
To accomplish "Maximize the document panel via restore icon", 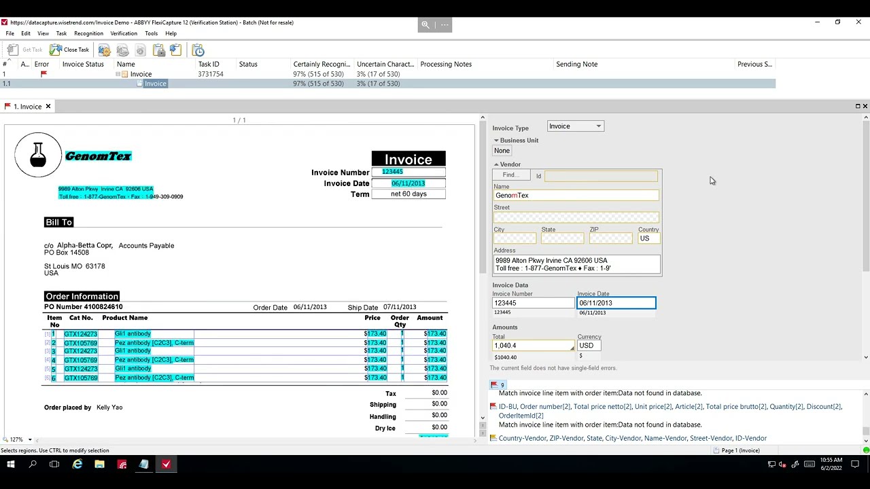I will tap(858, 106).
